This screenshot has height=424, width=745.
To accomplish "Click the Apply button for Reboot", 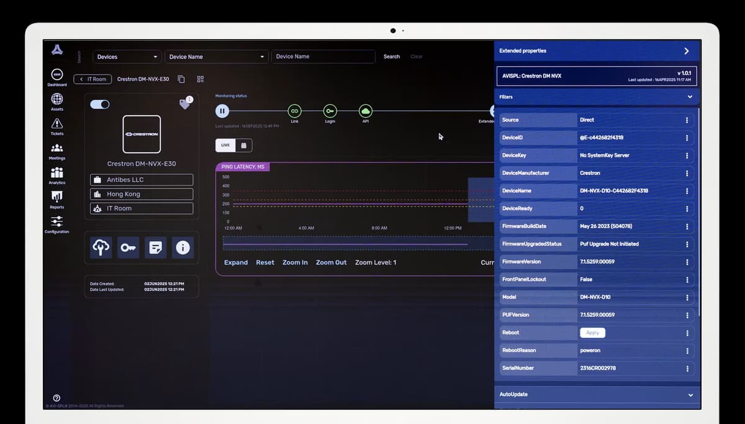I will coord(592,333).
